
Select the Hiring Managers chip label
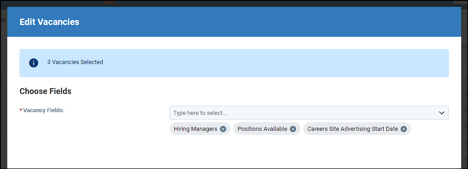196,129
